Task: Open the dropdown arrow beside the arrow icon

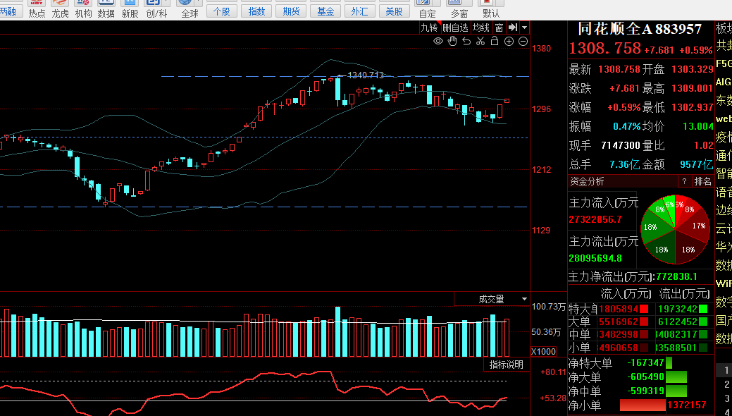Action: (524, 27)
